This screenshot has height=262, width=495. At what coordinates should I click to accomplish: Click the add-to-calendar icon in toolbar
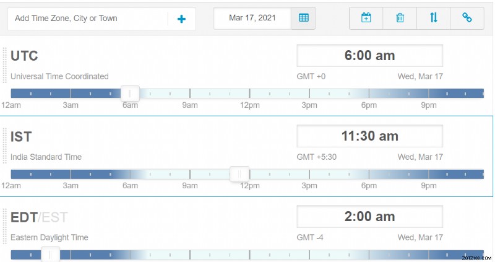(x=366, y=18)
